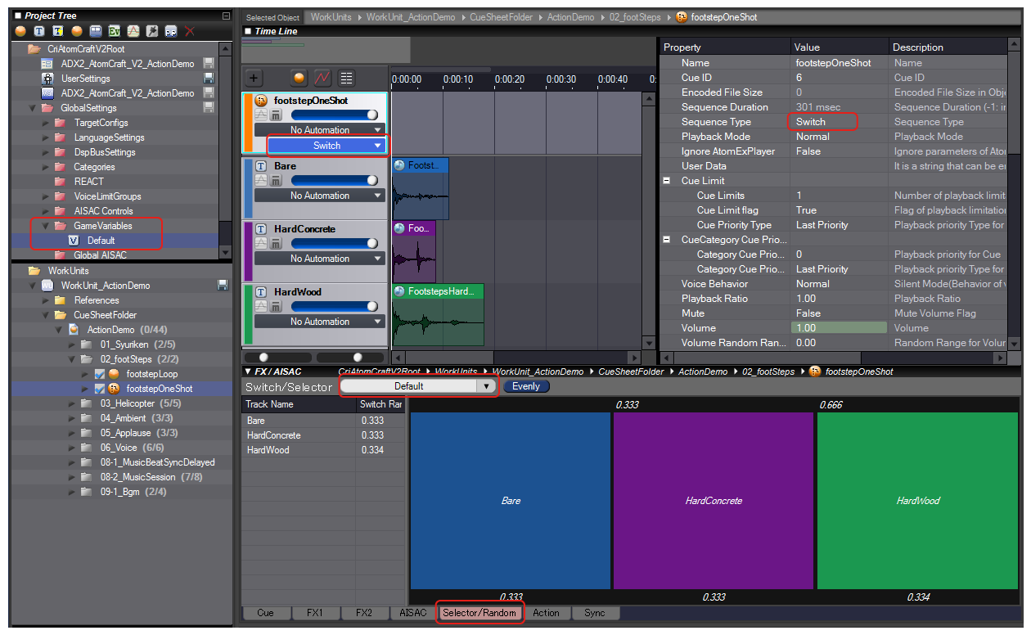
Task: Adjust the footstepOneShot track volume slider
Action: click(335, 115)
